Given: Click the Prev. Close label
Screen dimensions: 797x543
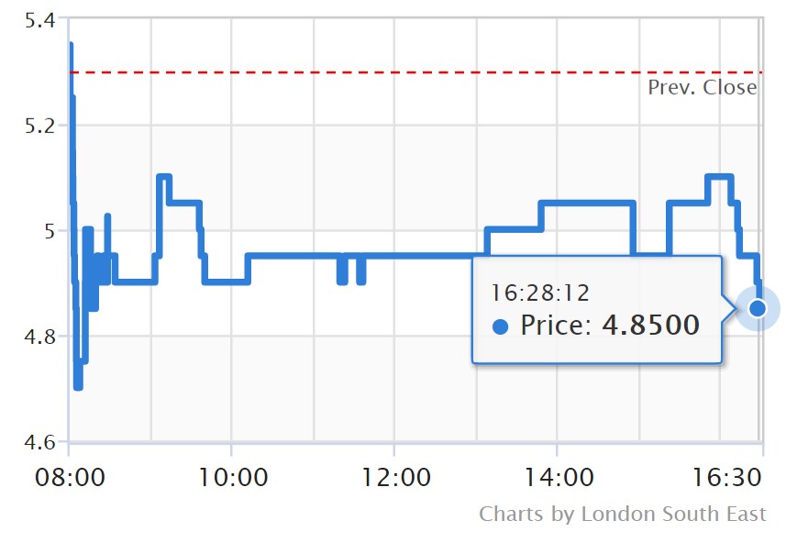Looking at the screenshot, I should [703, 88].
